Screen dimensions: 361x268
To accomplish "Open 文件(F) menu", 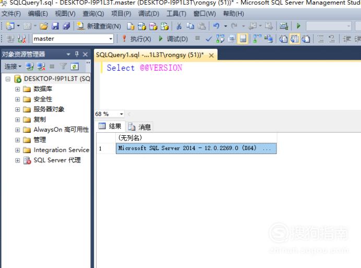I will coord(11,14).
